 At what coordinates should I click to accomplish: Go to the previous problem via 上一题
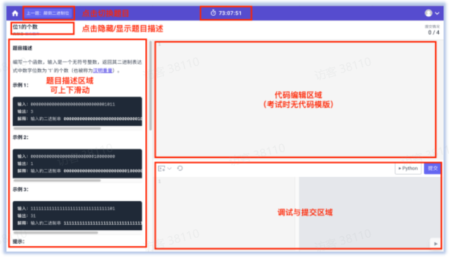[x=48, y=13]
